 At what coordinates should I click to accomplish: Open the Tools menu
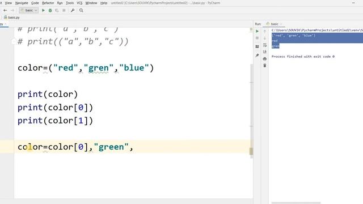click(x=70, y=3)
